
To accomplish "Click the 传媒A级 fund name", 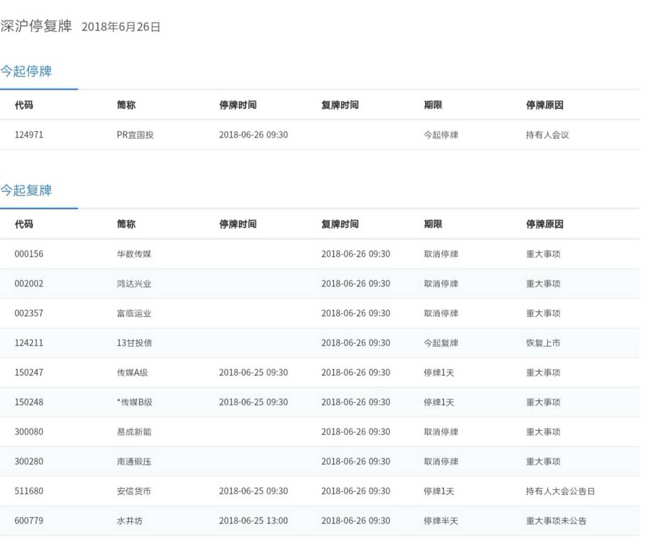I will (133, 372).
